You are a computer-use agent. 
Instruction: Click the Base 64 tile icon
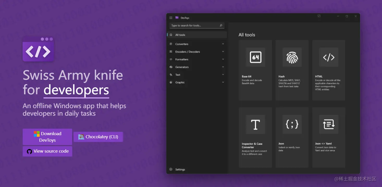coord(255,57)
